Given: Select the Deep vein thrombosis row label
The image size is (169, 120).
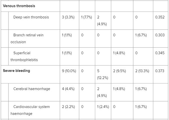Looking at the screenshot, I should [31, 17].
